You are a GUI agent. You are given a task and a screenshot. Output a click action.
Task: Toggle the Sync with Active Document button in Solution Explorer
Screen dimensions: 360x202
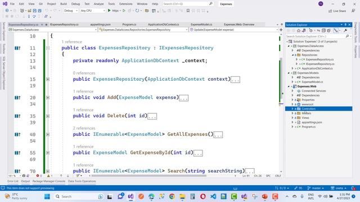pos(318,30)
